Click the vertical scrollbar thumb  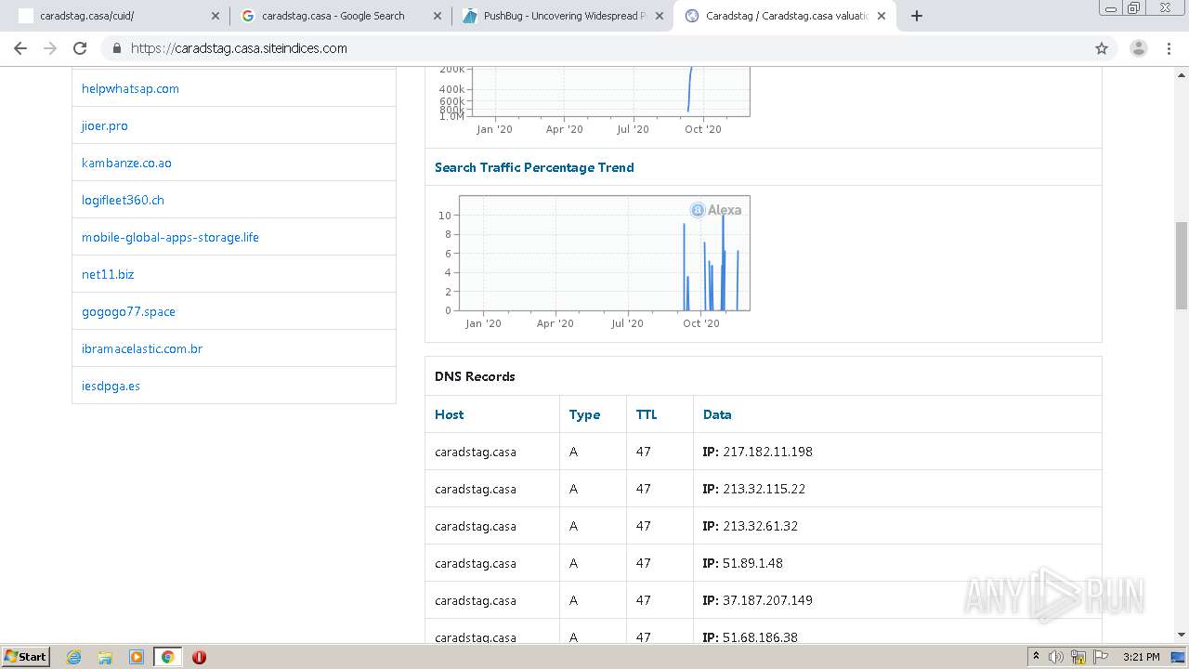click(1182, 265)
